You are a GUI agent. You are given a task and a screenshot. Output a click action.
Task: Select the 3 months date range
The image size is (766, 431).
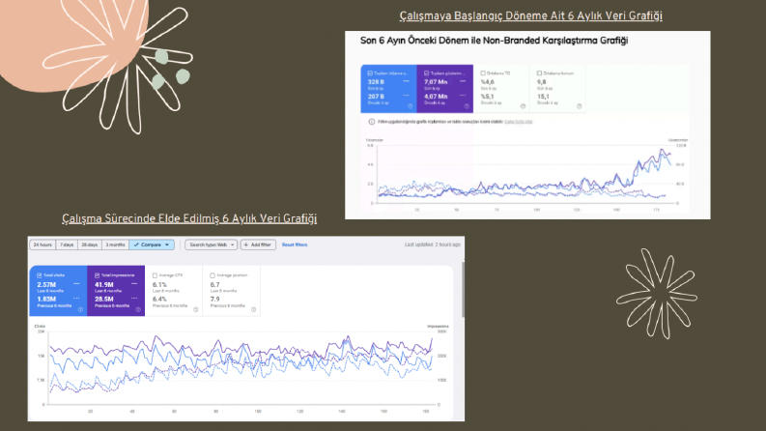[115, 244]
